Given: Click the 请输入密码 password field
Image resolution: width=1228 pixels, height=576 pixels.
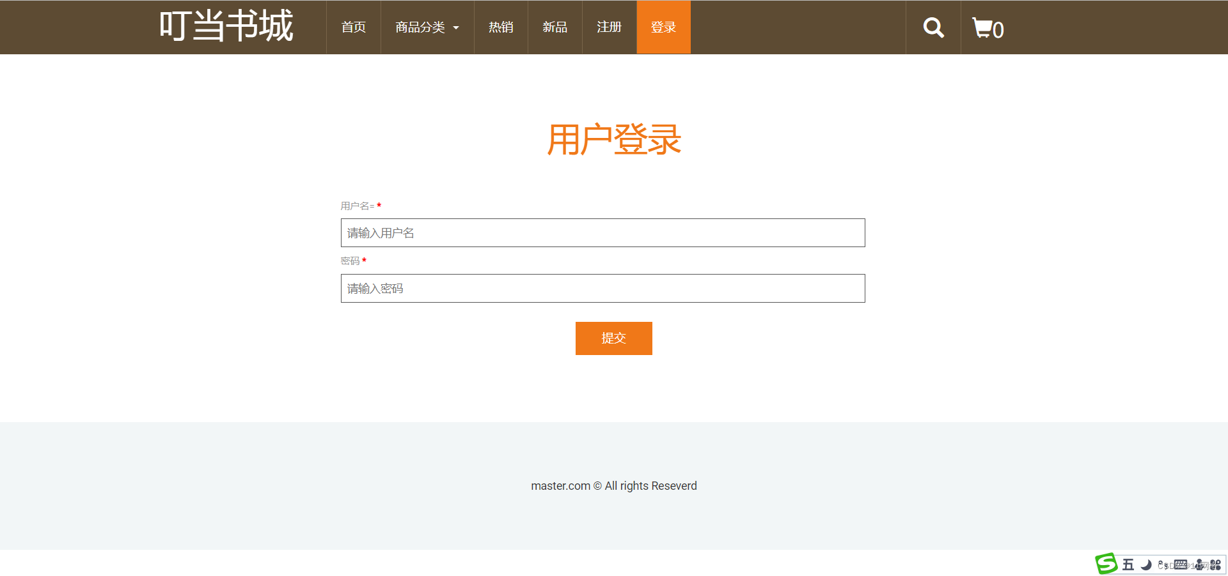Looking at the screenshot, I should tap(602, 288).
